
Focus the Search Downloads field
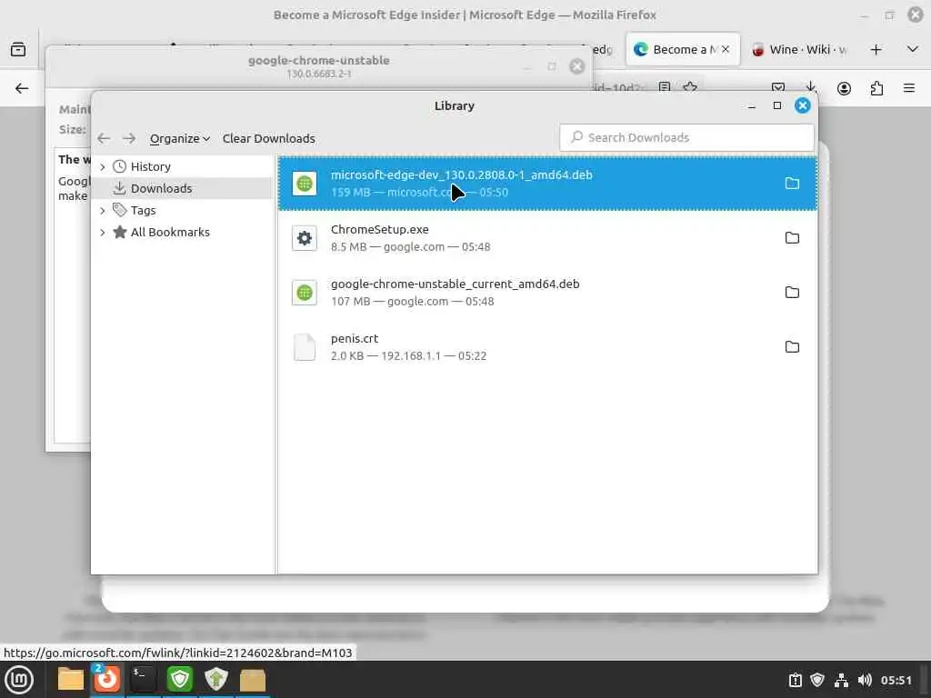(687, 138)
